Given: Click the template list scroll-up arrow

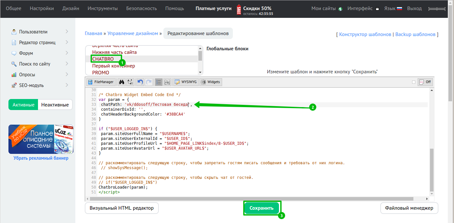Looking at the screenshot, I should coord(200,48).
